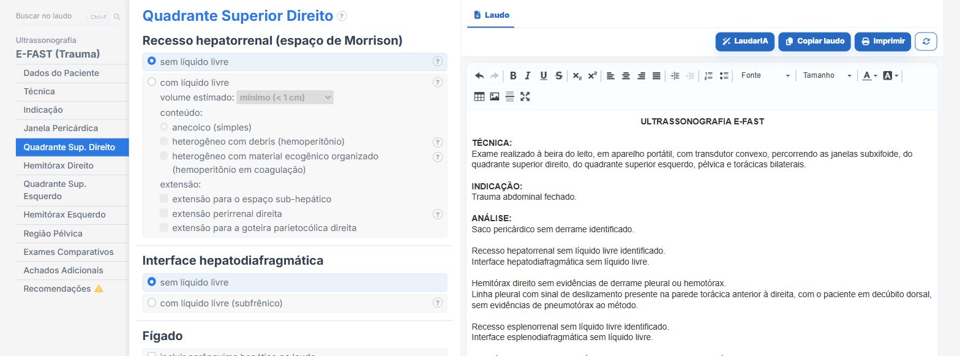Open help for extensão perirrenal direita
Image resolution: width=960 pixels, height=356 pixels.
(x=438, y=214)
